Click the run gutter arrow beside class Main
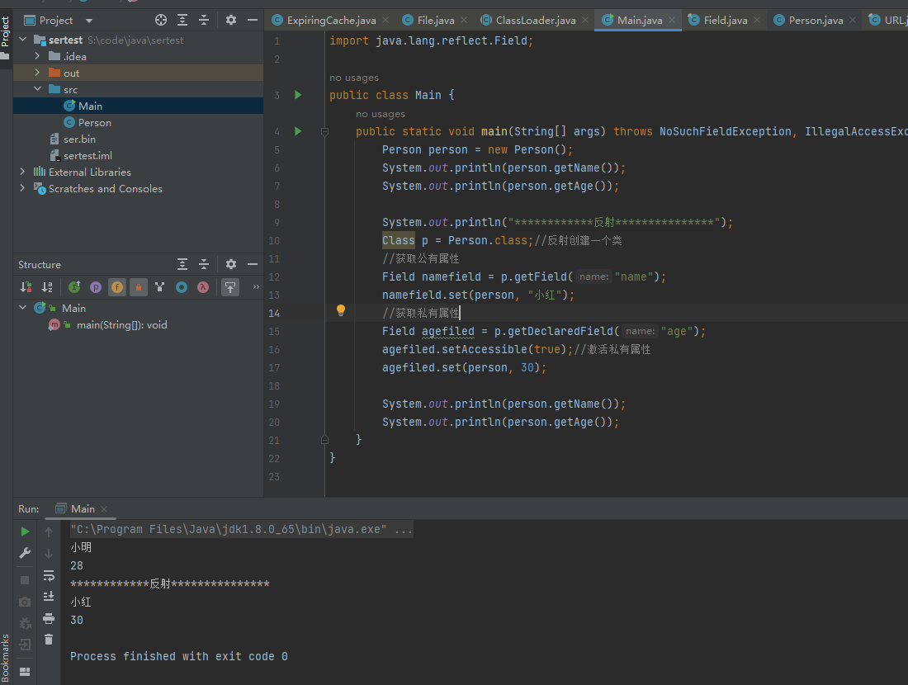The image size is (908, 685). pos(298,95)
